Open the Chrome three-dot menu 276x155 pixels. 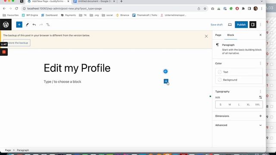[262, 9]
